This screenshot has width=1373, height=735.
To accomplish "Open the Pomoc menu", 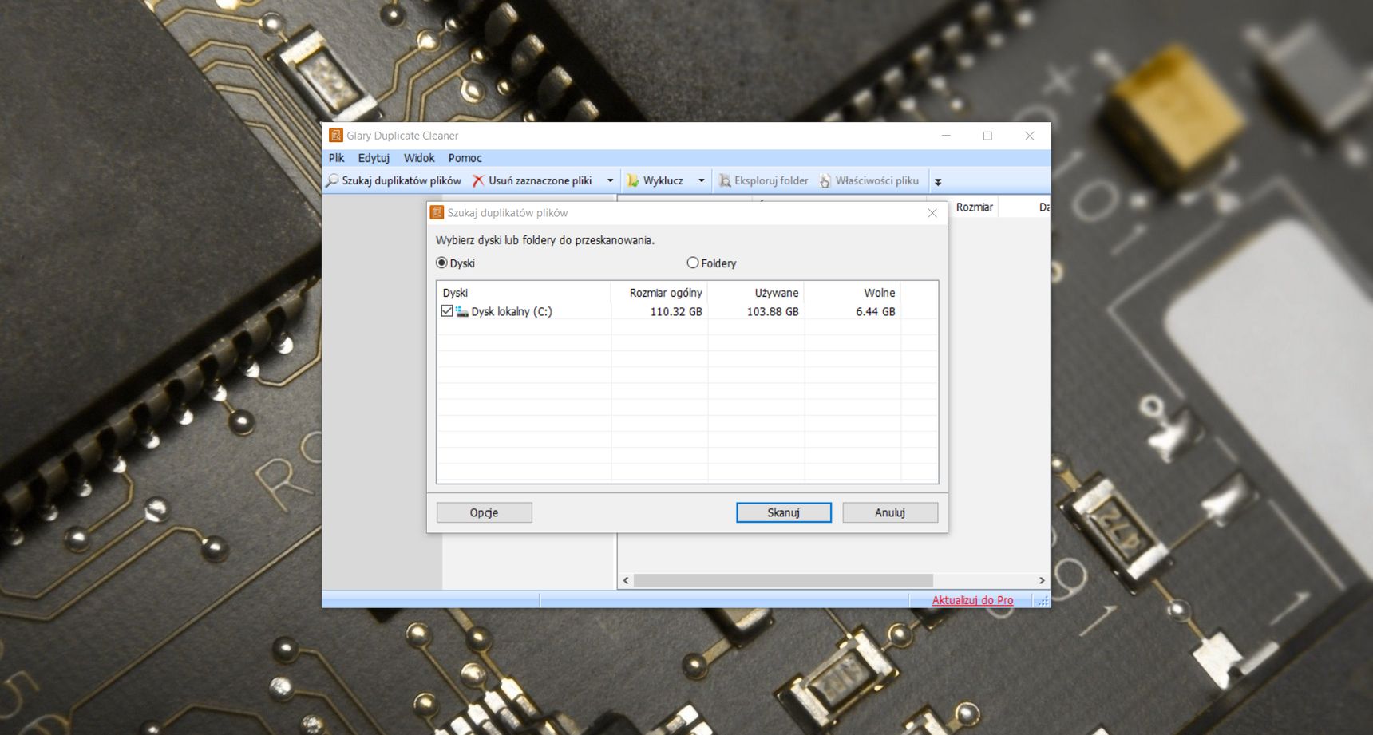I will tap(465, 158).
